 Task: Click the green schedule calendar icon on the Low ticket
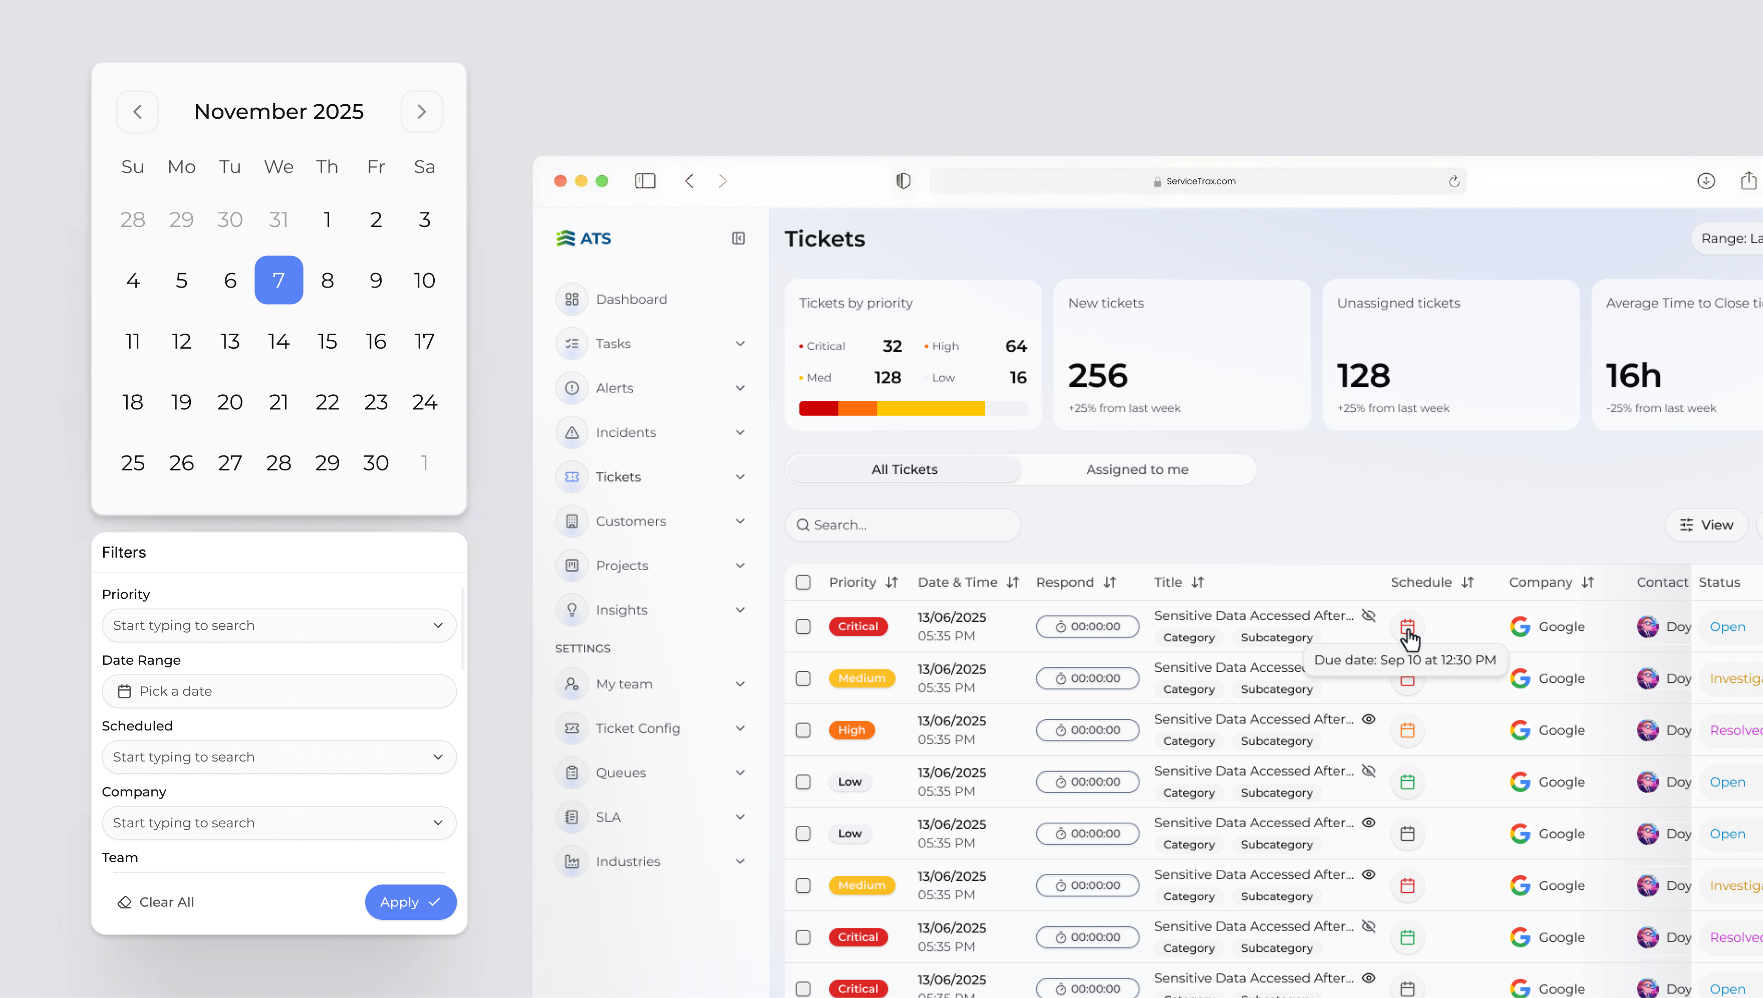[x=1407, y=782]
